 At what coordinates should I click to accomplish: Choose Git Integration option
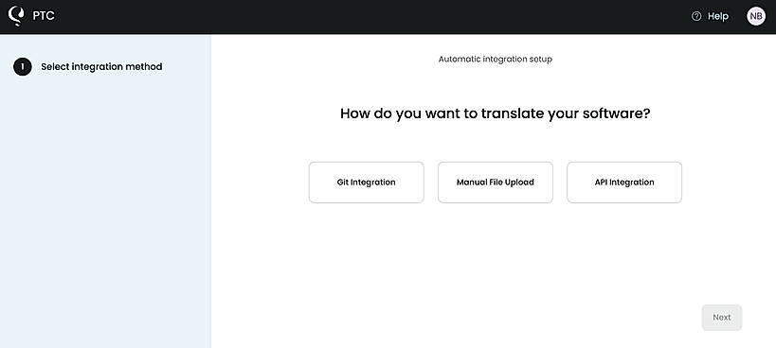tap(367, 183)
